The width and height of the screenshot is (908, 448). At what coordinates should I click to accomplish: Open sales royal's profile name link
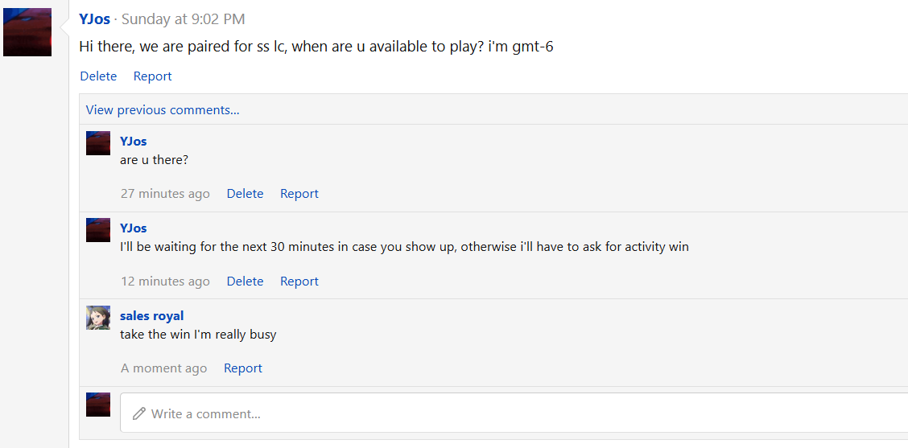tap(151, 315)
